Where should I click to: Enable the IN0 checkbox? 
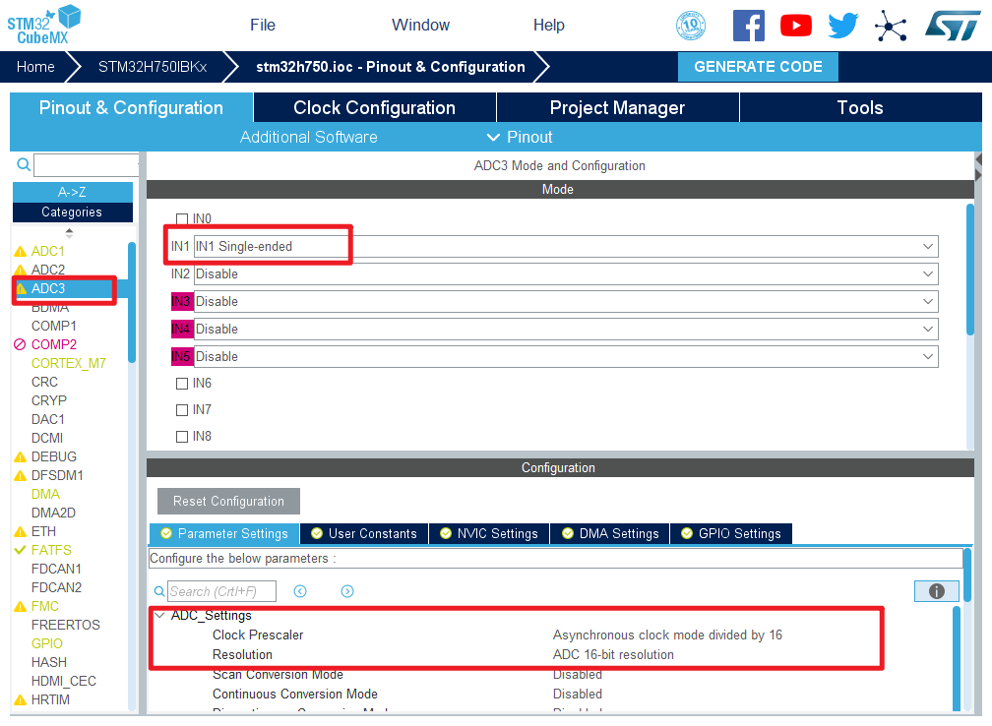181,219
